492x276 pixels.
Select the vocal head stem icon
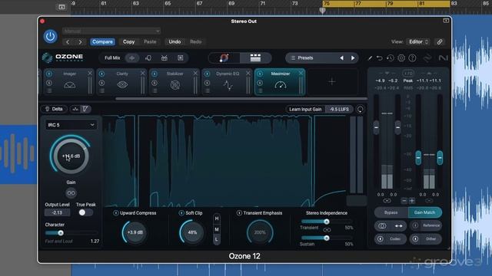click(x=148, y=58)
